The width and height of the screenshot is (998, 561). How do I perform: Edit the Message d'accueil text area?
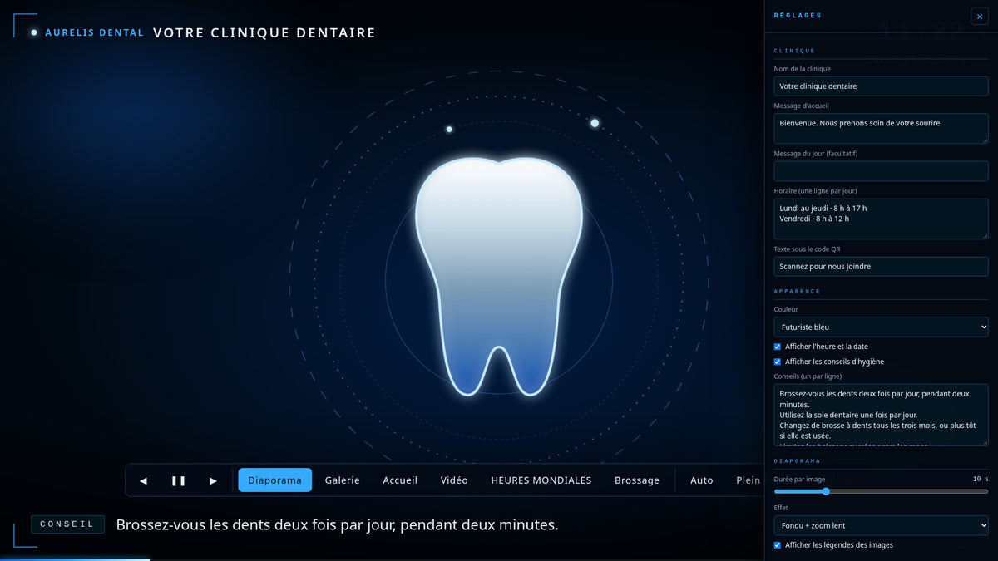coord(881,128)
